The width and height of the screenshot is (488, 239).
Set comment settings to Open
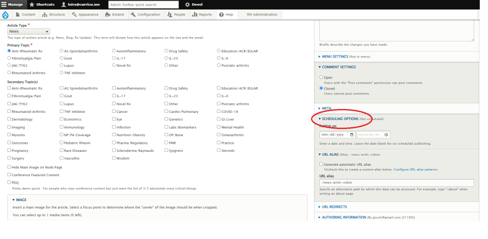pos(321,77)
